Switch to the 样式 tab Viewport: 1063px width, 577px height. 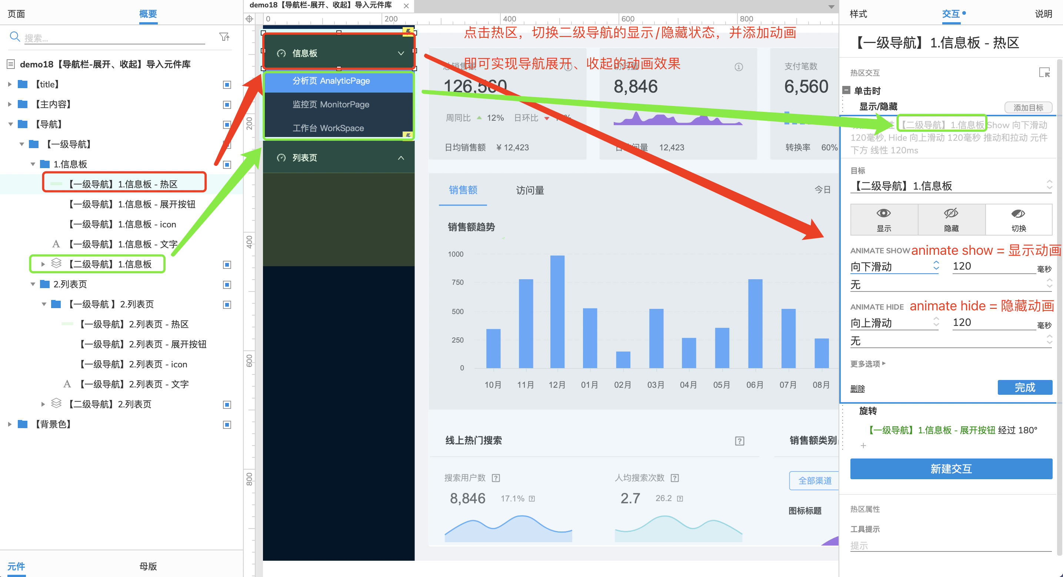pyautogui.click(x=858, y=14)
